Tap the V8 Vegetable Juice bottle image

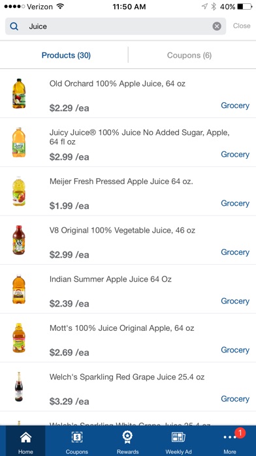[19, 240]
